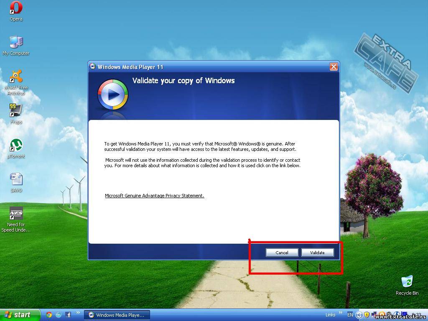
Task: Select the µTorrent desktop shortcut
Action: click(16, 148)
